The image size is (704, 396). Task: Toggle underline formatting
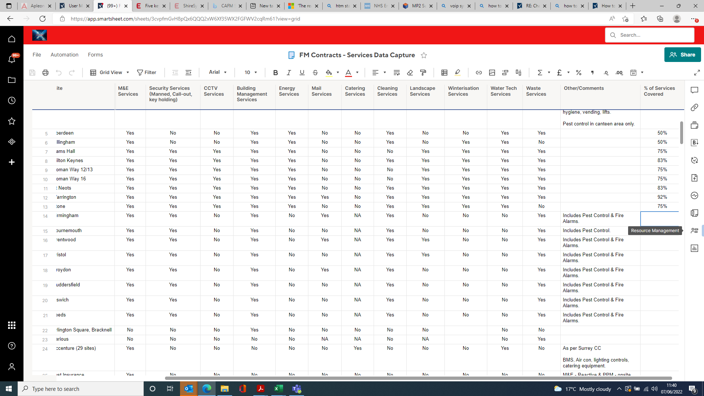click(x=302, y=73)
